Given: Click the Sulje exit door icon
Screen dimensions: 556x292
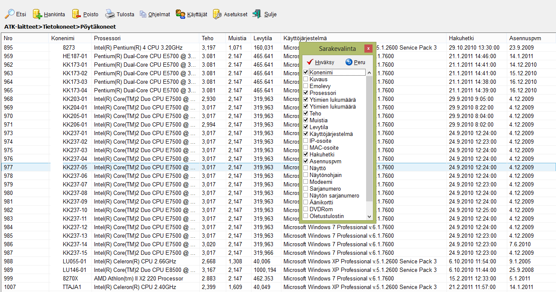Looking at the screenshot, I should pyautogui.click(x=257, y=14).
